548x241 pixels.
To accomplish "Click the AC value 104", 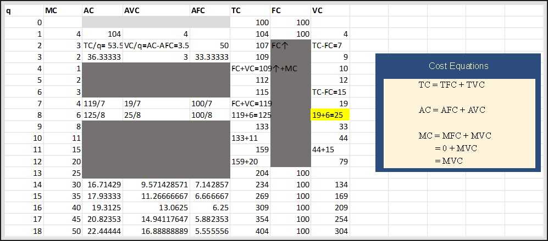I will coord(102,34).
